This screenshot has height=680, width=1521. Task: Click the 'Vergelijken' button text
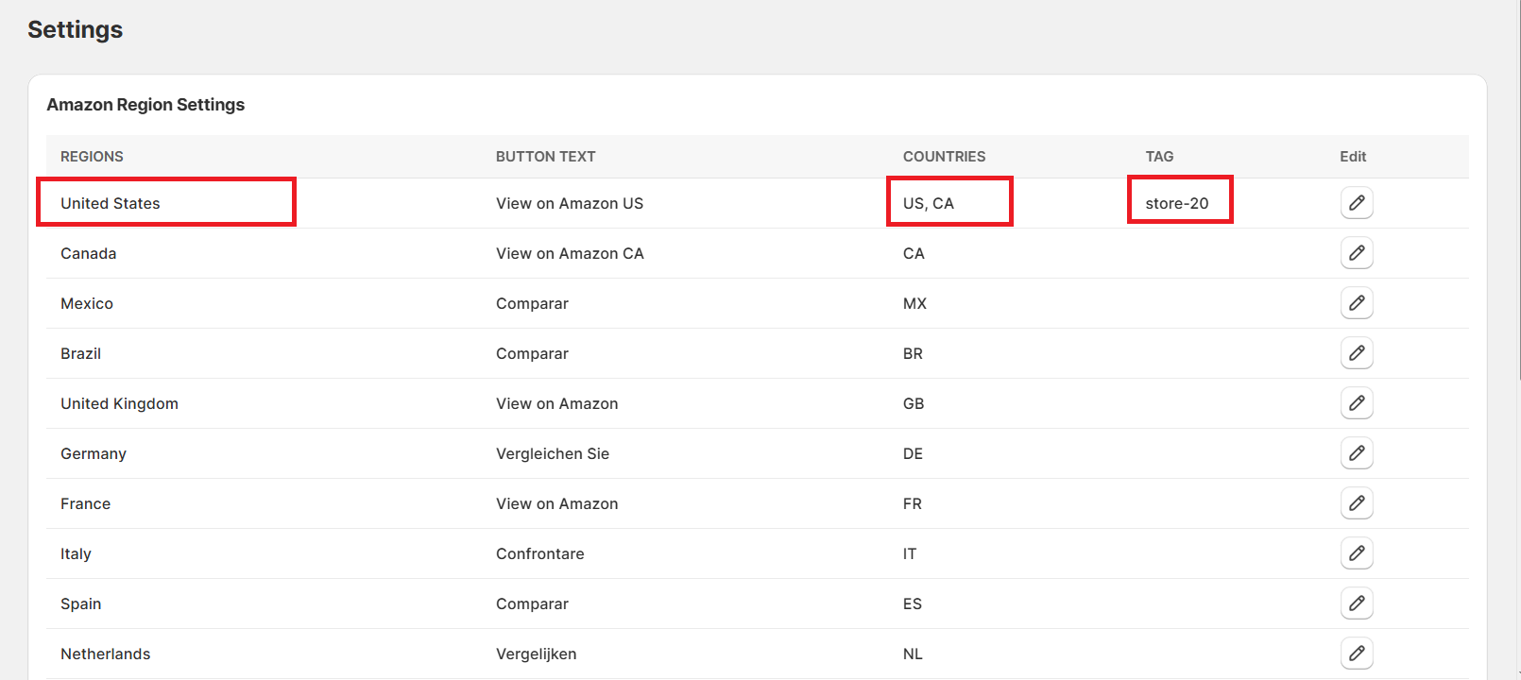pyautogui.click(x=536, y=654)
